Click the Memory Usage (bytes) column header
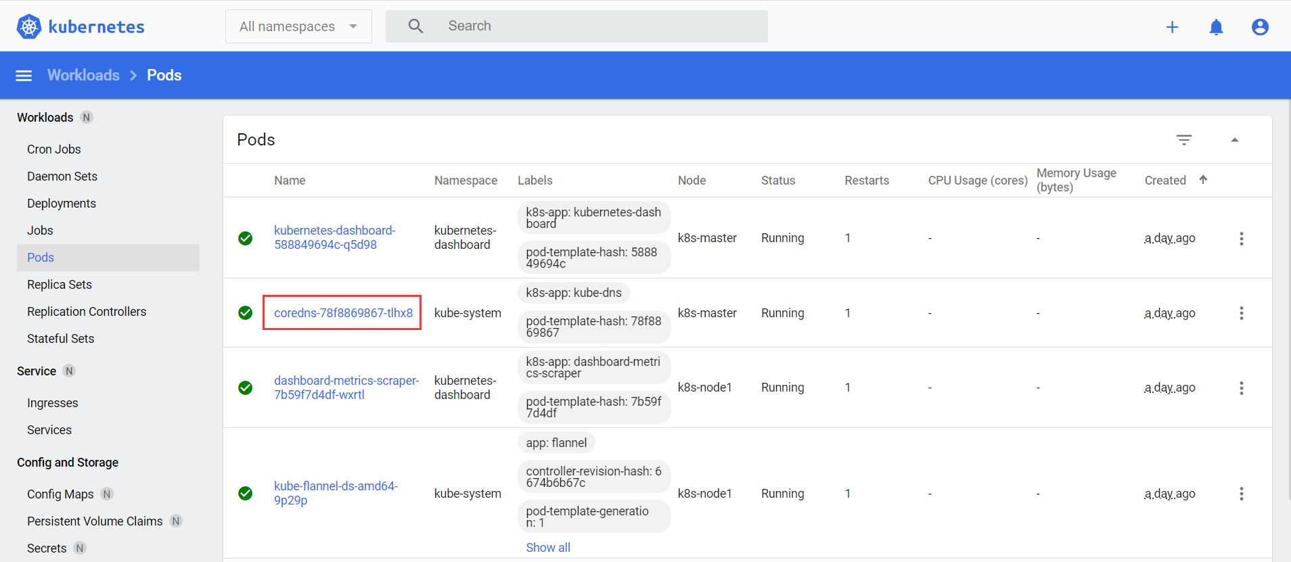The height and width of the screenshot is (562, 1291). point(1077,181)
